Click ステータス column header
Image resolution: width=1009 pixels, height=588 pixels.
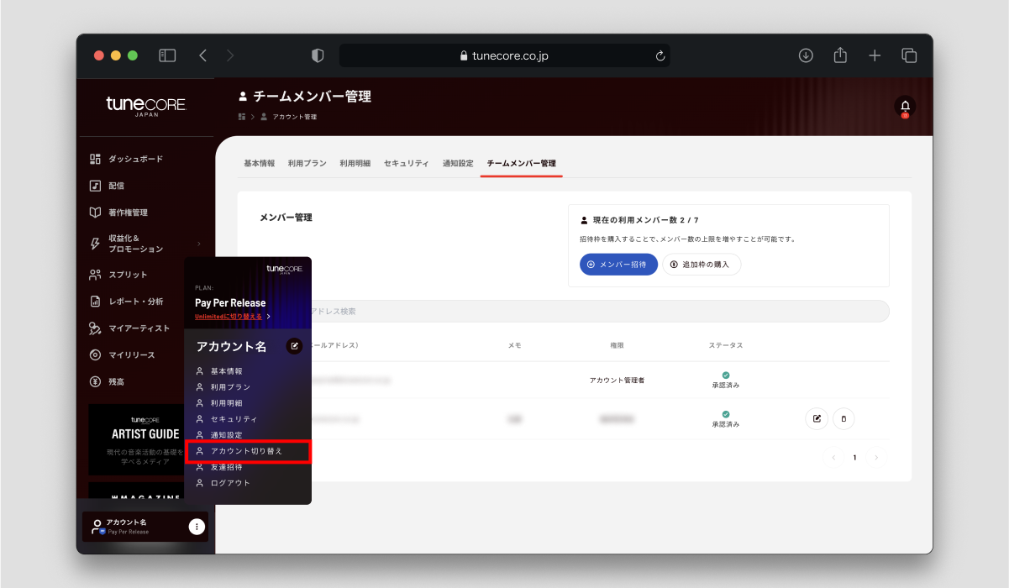[726, 345]
